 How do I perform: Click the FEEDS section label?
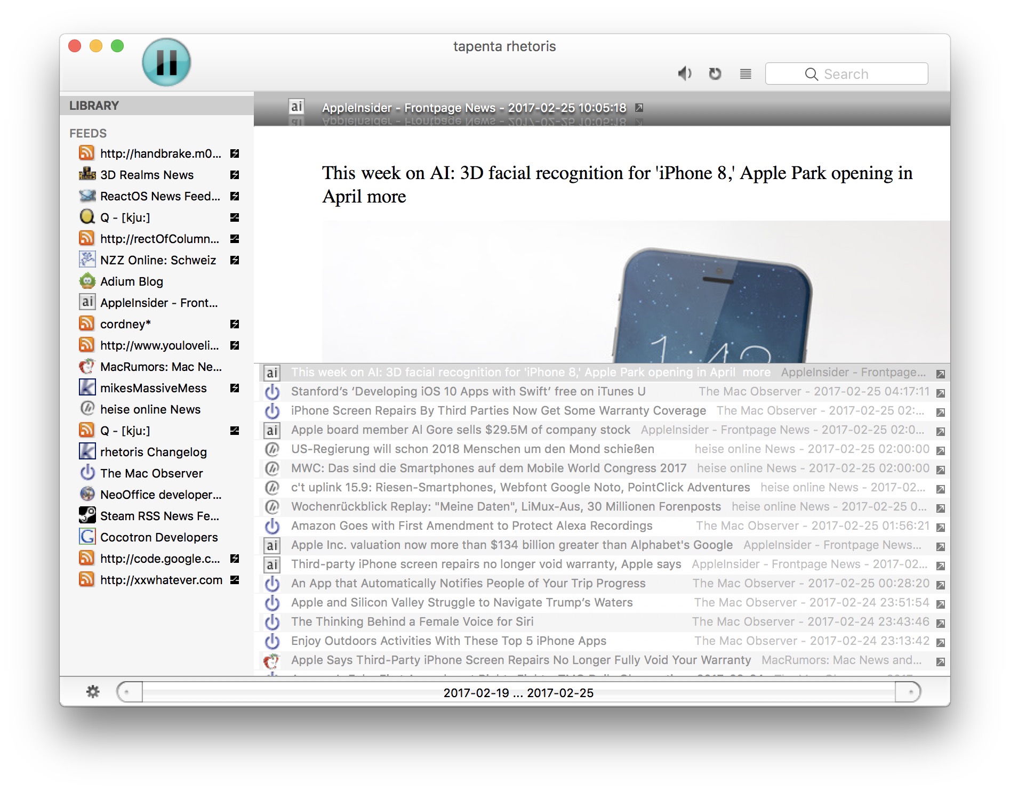point(88,133)
